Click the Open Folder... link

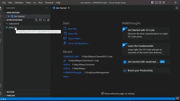75,38
